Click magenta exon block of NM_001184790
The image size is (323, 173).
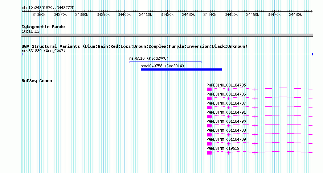pyautogui.click(x=209, y=126)
